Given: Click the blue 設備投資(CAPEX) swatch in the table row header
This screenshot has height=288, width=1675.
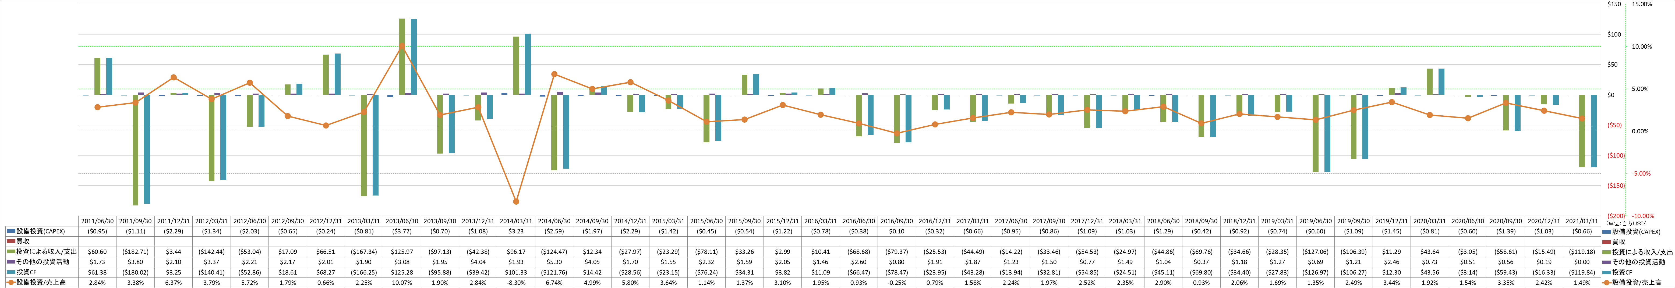Looking at the screenshot, I should point(10,232).
